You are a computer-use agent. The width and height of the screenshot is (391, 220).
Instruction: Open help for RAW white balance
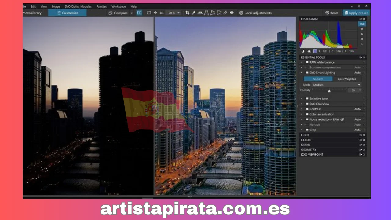tap(364, 62)
